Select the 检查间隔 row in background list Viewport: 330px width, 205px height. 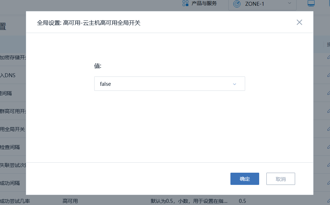[10, 147]
